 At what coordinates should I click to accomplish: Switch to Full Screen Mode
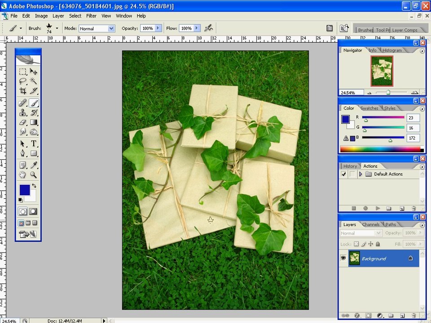tap(35, 223)
